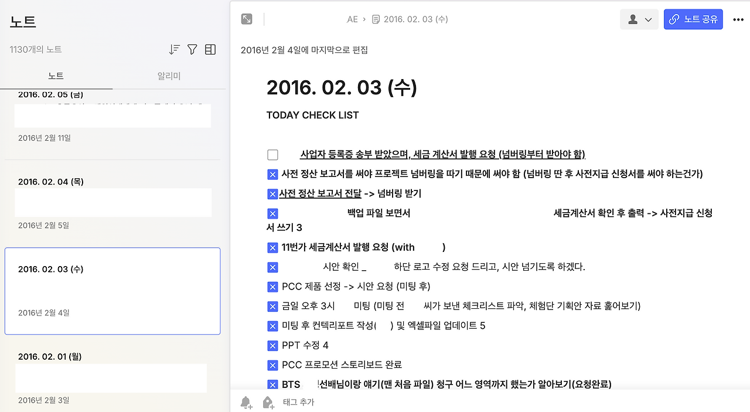Open the sharing permissions dropdown
This screenshot has height=412, width=750.
649,19
